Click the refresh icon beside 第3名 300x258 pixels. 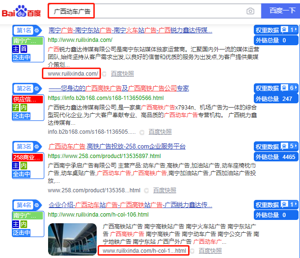pyautogui.click(x=37, y=147)
